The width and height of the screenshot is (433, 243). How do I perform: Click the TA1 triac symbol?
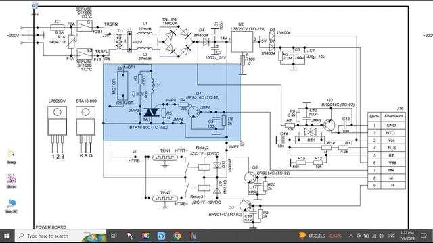(x=151, y=113)
